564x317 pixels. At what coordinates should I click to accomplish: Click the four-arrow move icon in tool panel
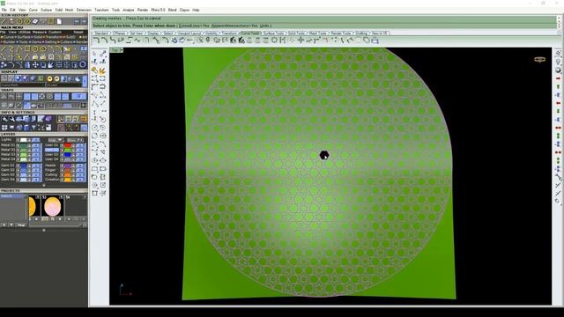[x=35, y=65]
